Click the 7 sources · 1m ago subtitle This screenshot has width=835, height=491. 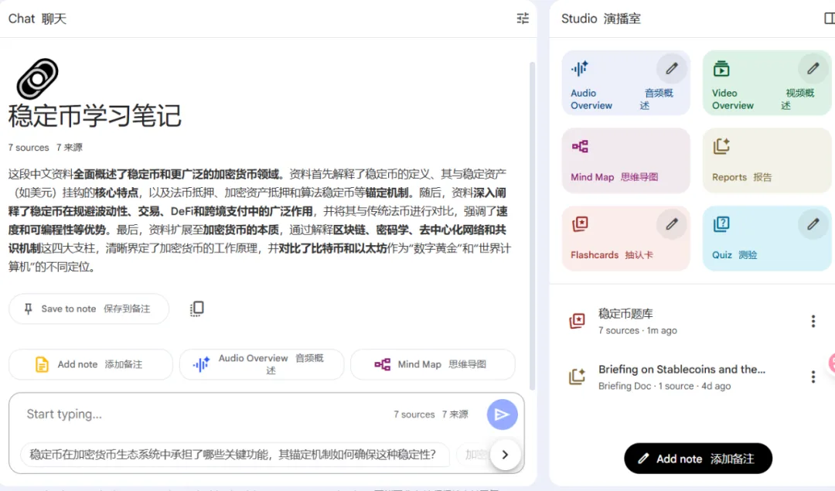[637, 331]
